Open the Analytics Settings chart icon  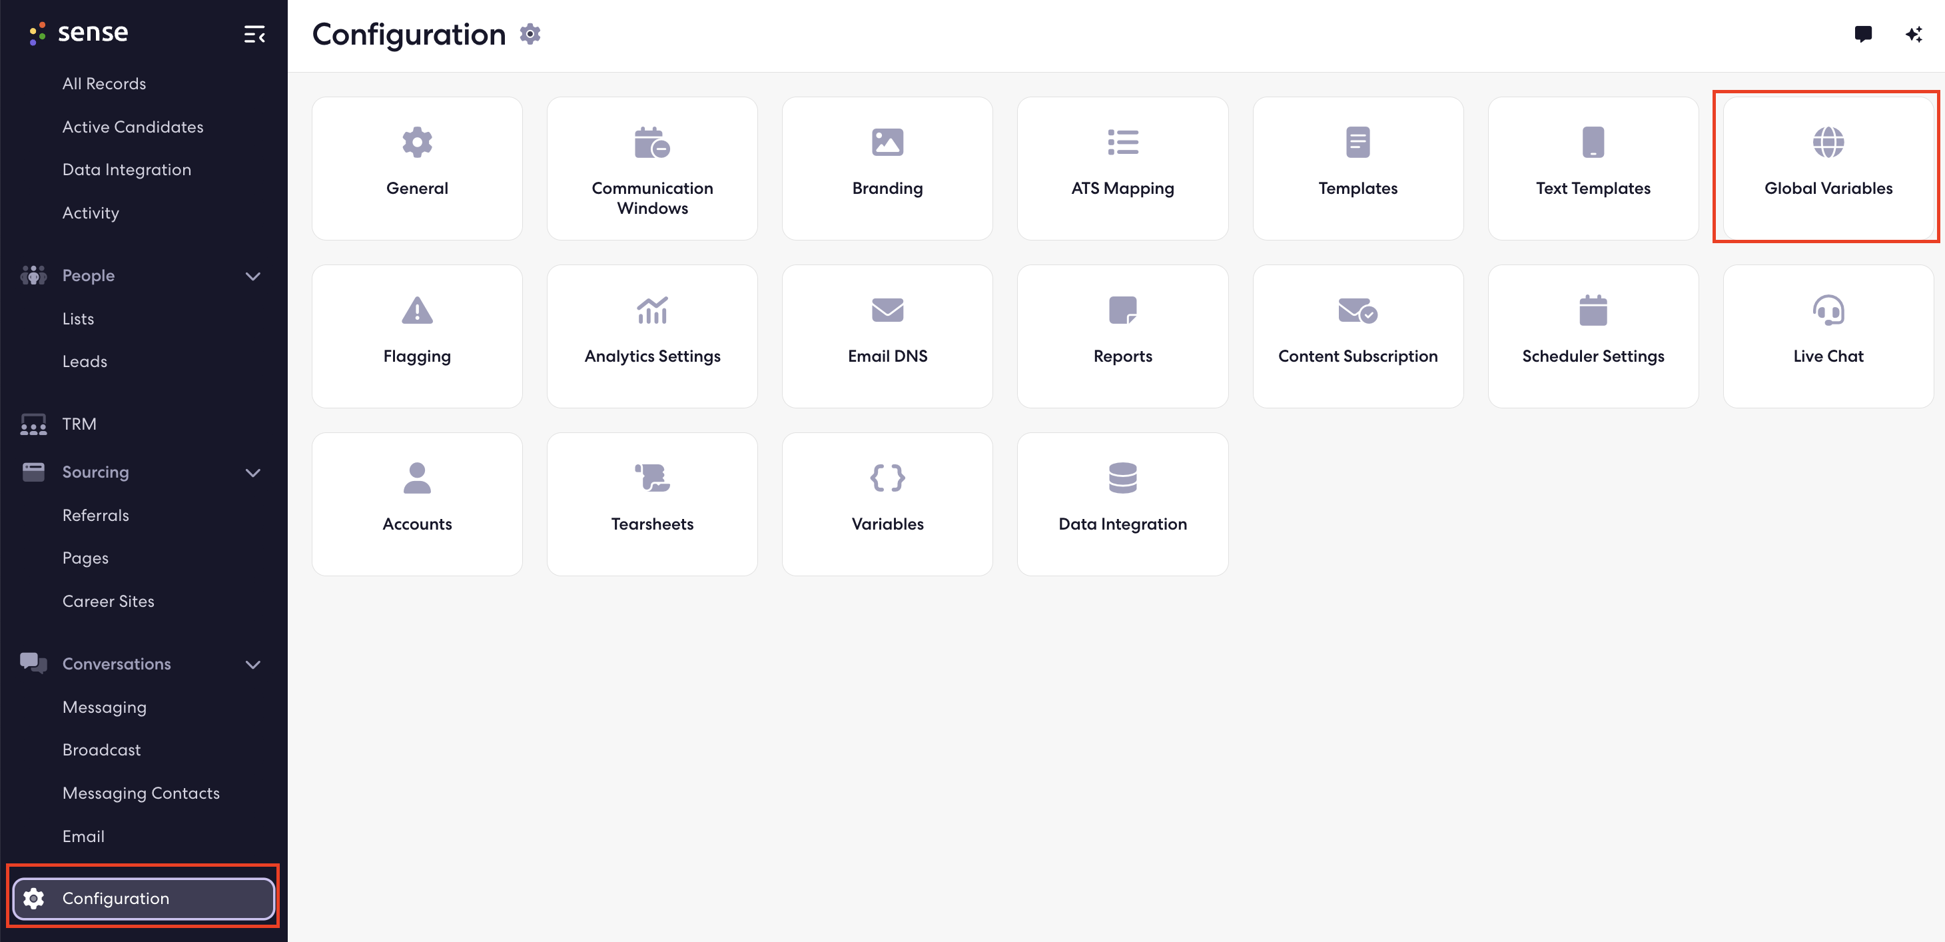click(x=652, y=310)
